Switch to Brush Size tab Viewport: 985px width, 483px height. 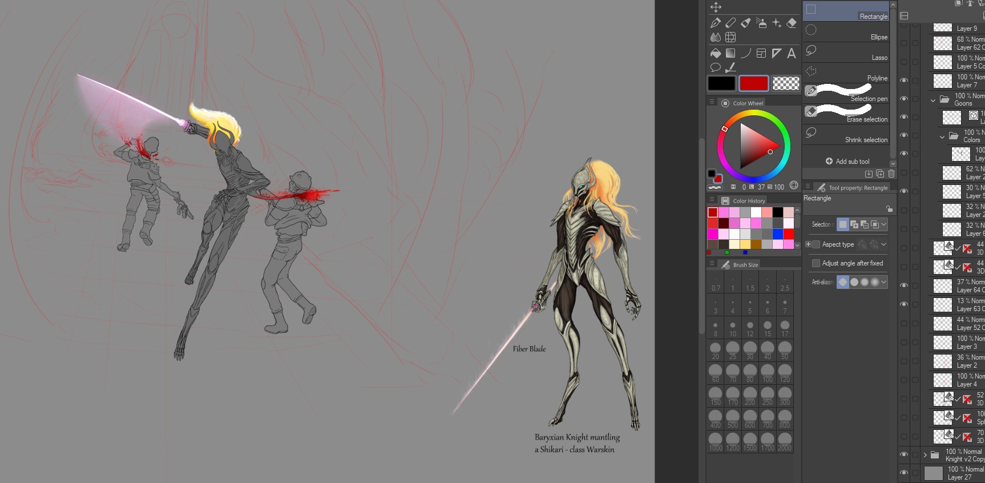click(740, 264)
